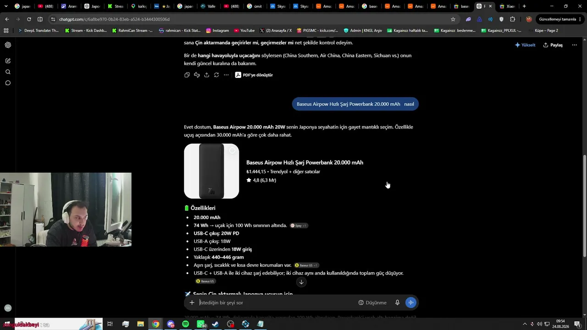Start dictation with microphone icon
Viewport: 587px width, 330px height.
(x=397, y=302)
